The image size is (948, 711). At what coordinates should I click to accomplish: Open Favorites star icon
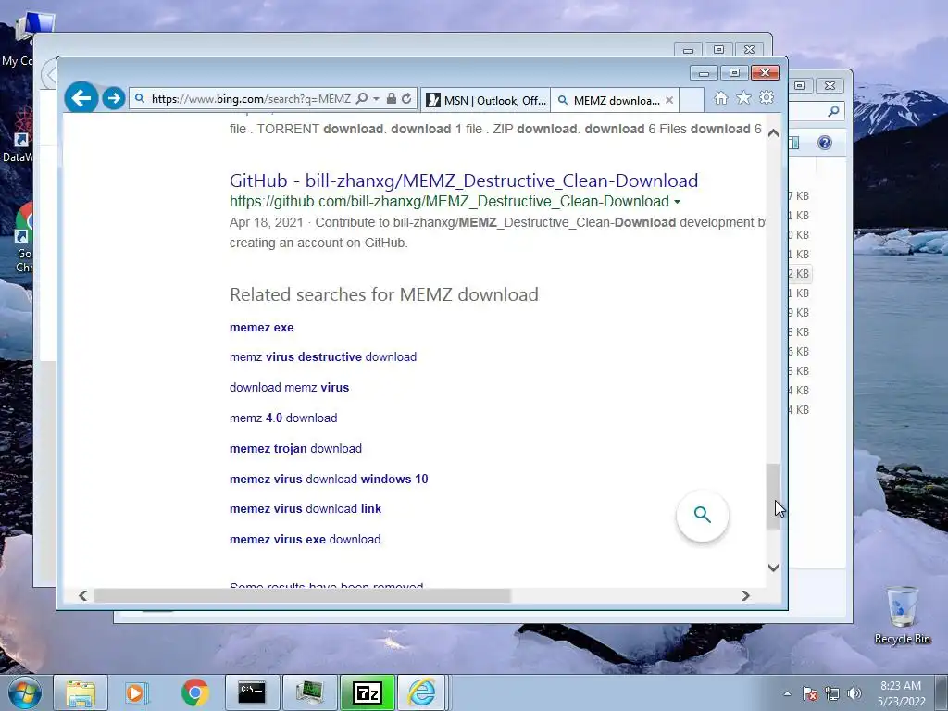click(743, 98)
